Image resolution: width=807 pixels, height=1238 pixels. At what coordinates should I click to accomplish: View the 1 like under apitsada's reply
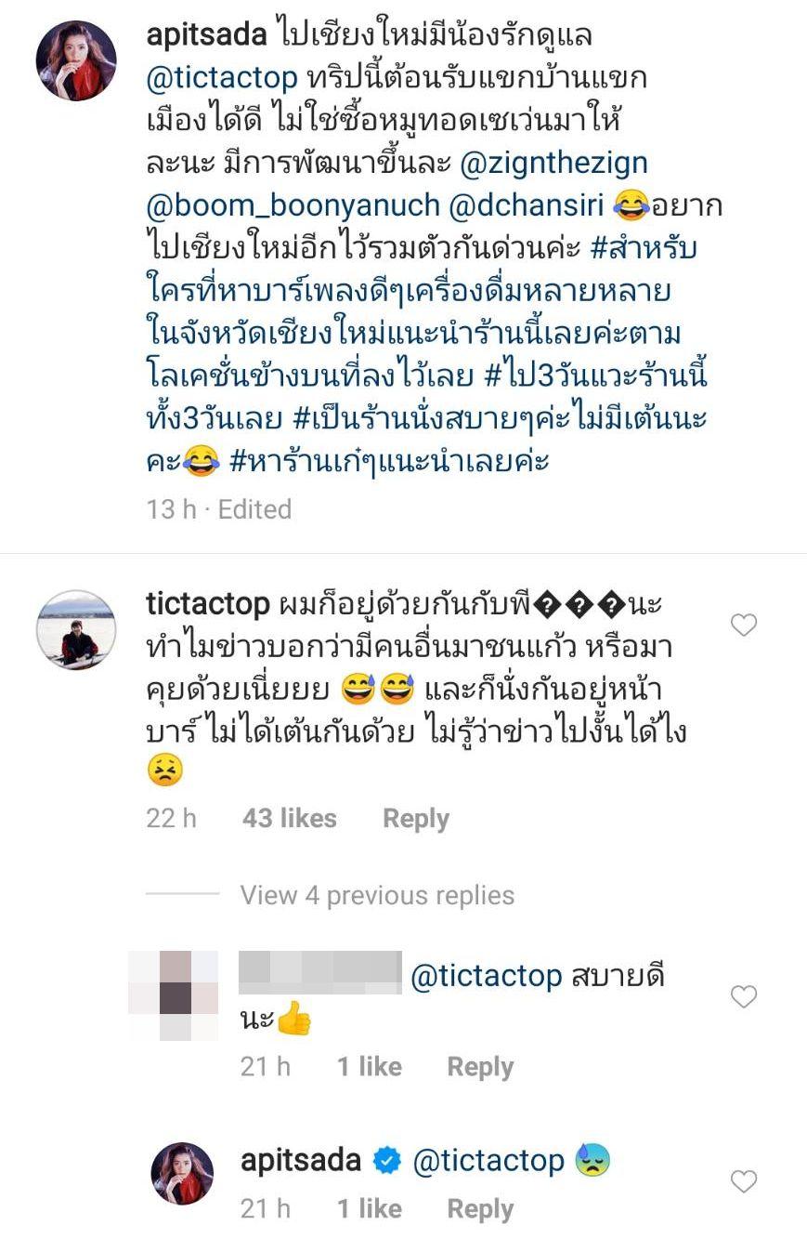(370, 1209)
